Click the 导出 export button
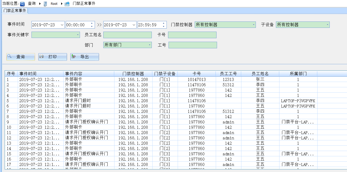The height and width of the screenshot is (172, 347). [x=85, y=57]
